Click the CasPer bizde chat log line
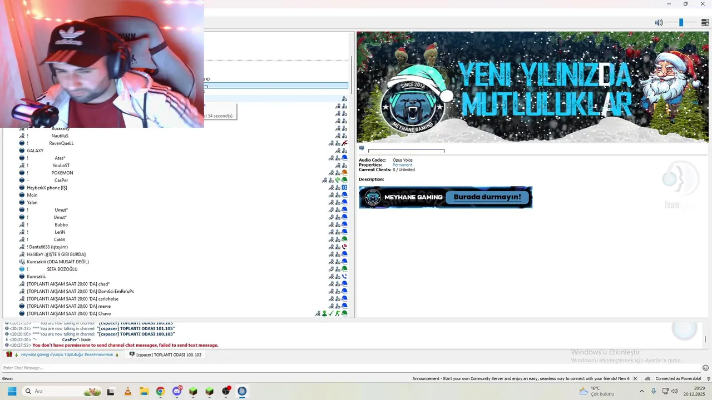 [47, 339]
